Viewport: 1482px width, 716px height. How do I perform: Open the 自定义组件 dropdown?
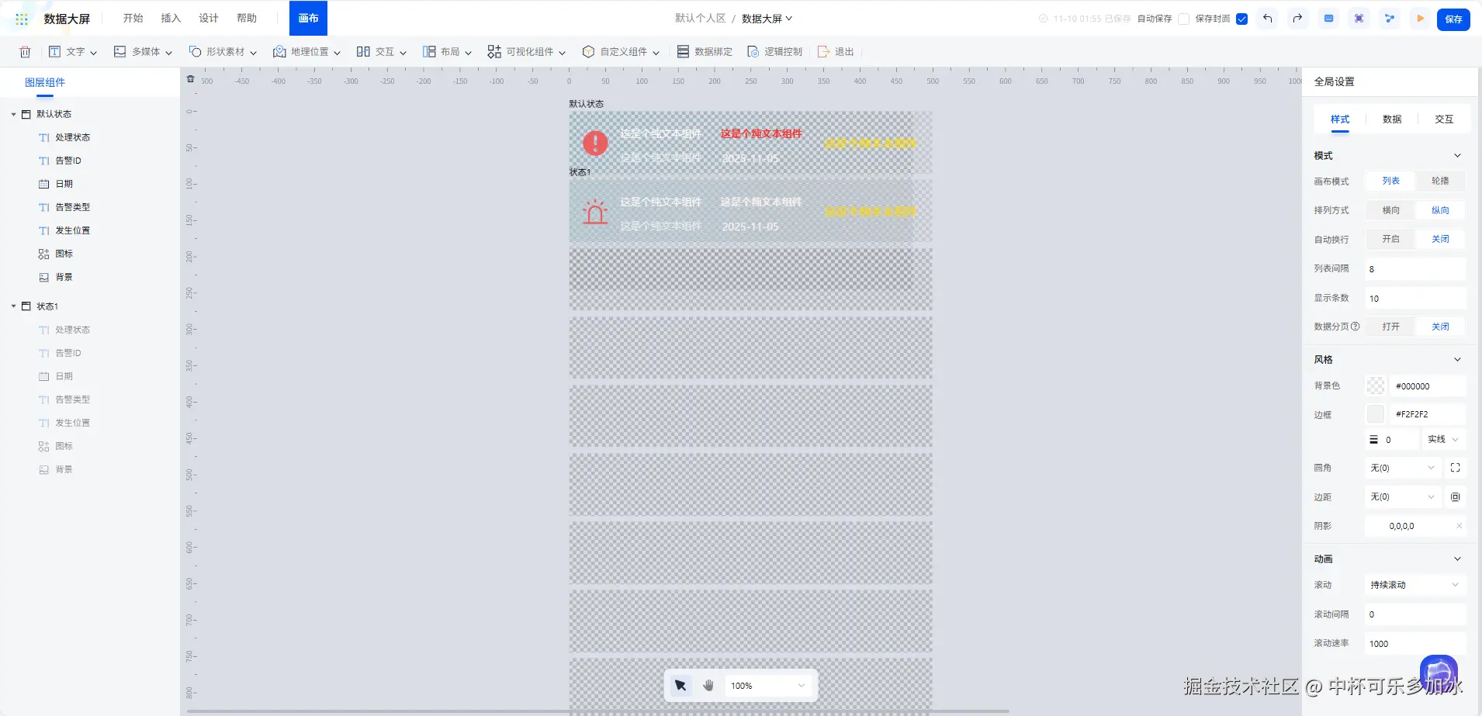click(x=621, y=52)
